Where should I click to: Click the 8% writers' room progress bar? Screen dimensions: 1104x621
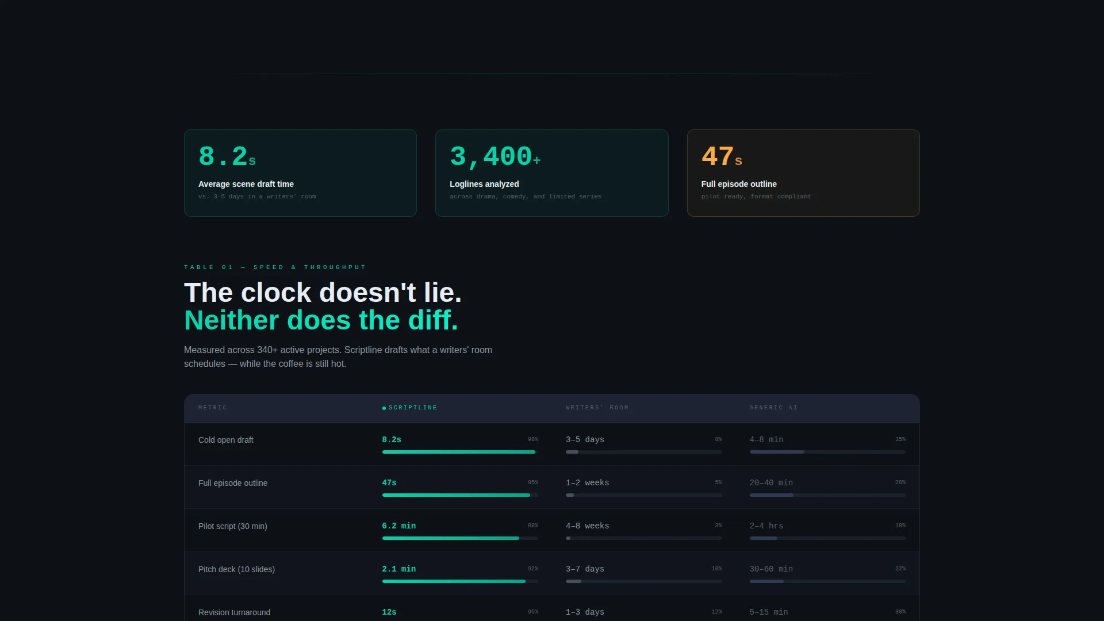(644, 452)
